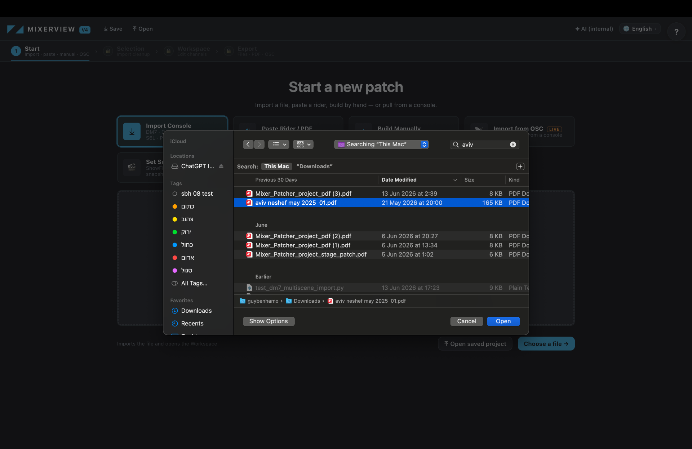Open the item grouping dropdown

303,145
